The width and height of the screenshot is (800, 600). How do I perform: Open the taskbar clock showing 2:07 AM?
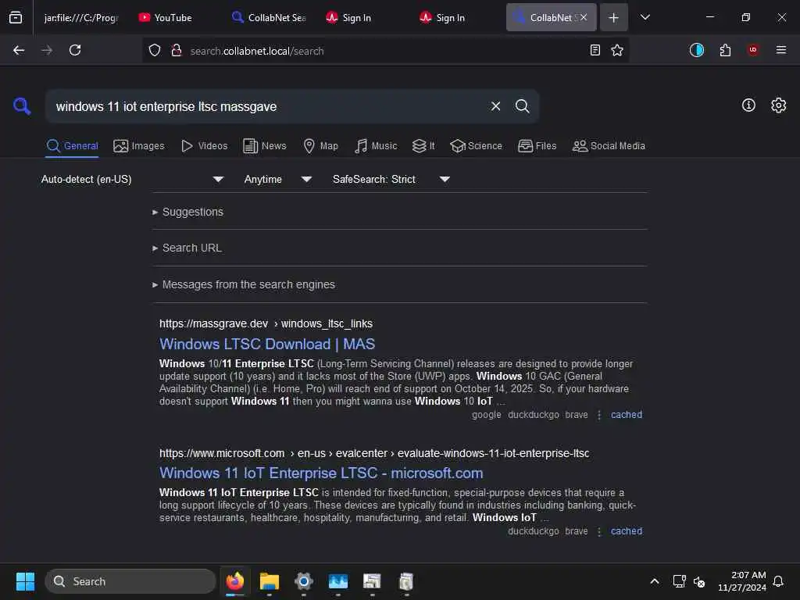click(742, 581)
